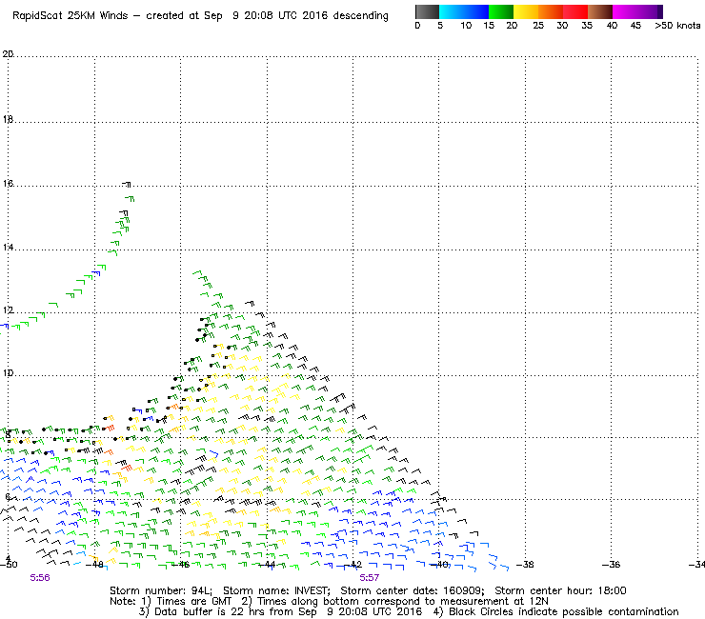Click the topmost black wind barb at 16N
Screen dimensions: 705x619
click(x=127, y=185)
